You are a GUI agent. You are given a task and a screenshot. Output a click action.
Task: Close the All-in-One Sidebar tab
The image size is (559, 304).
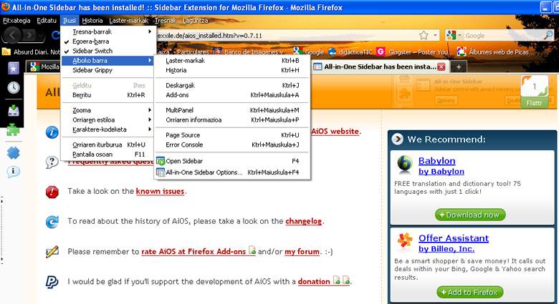coord(441,67)
